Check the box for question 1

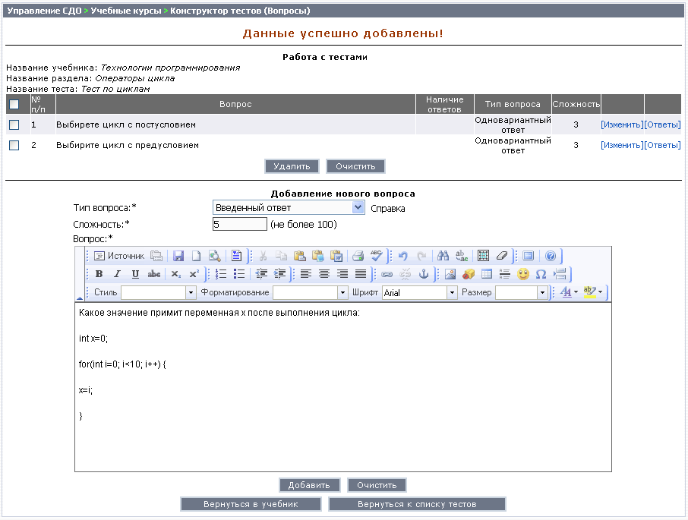pyautogui.click(x=14, y=125)
